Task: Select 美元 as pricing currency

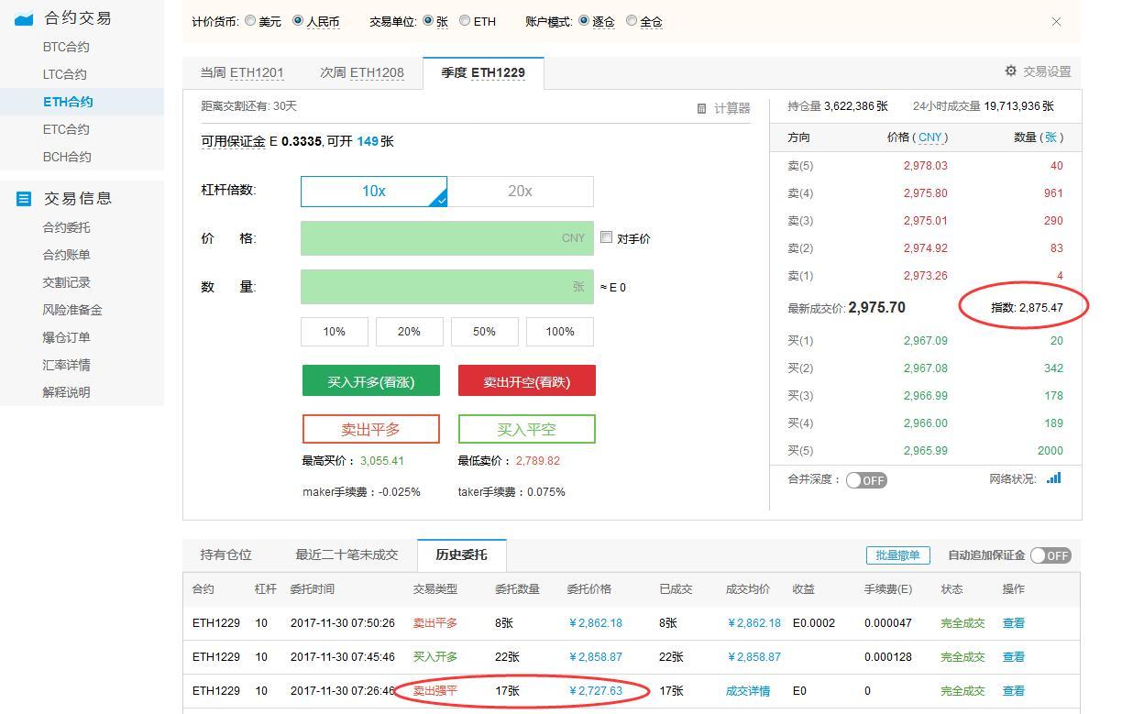Action: [x=250, y=20]
